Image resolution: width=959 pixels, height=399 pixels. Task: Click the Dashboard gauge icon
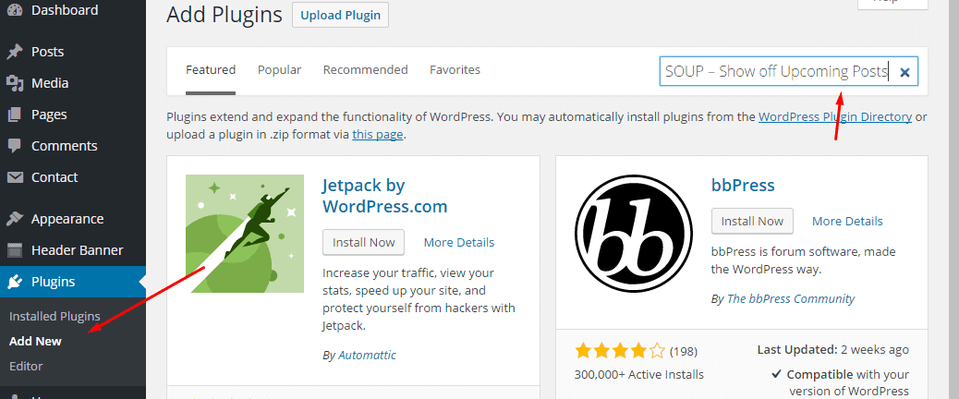click(15, 10)
